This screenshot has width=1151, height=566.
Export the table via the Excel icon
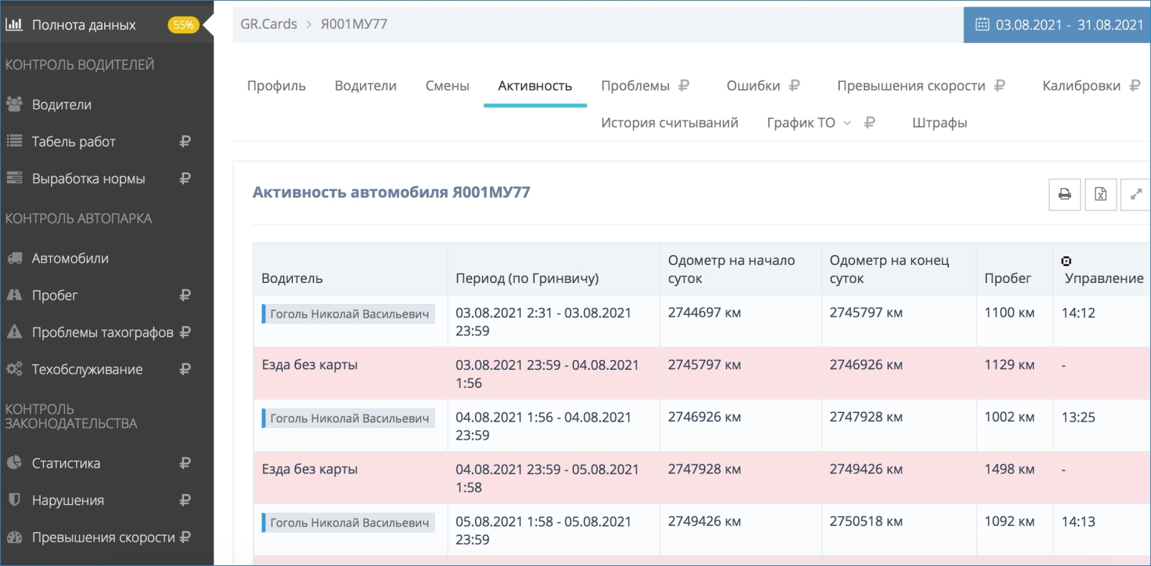click(x=1101, y=194)
